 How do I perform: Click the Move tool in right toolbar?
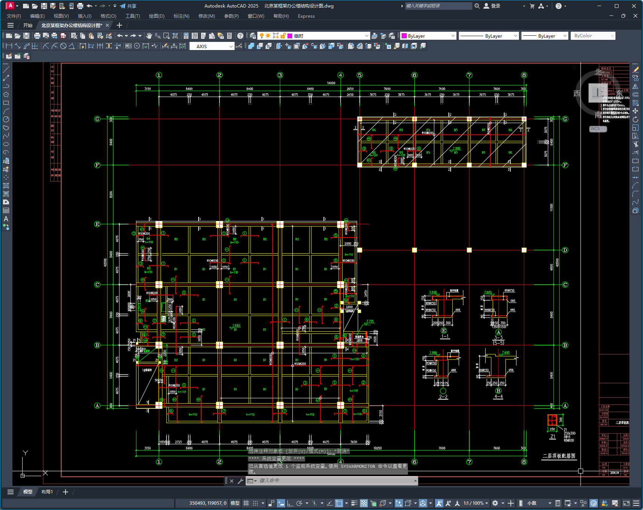pos(635,111)
